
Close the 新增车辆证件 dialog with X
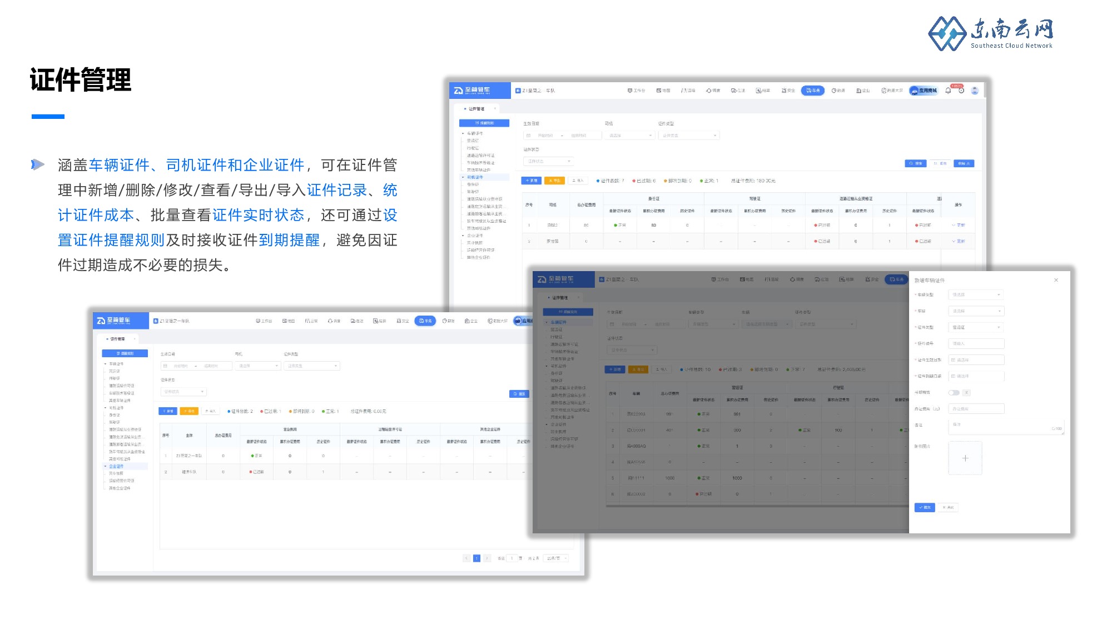coord(1056,280)
